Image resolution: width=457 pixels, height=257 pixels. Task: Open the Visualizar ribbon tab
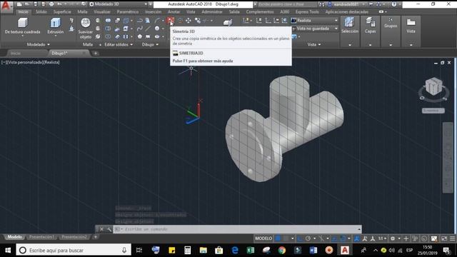(x=102, y=12)
